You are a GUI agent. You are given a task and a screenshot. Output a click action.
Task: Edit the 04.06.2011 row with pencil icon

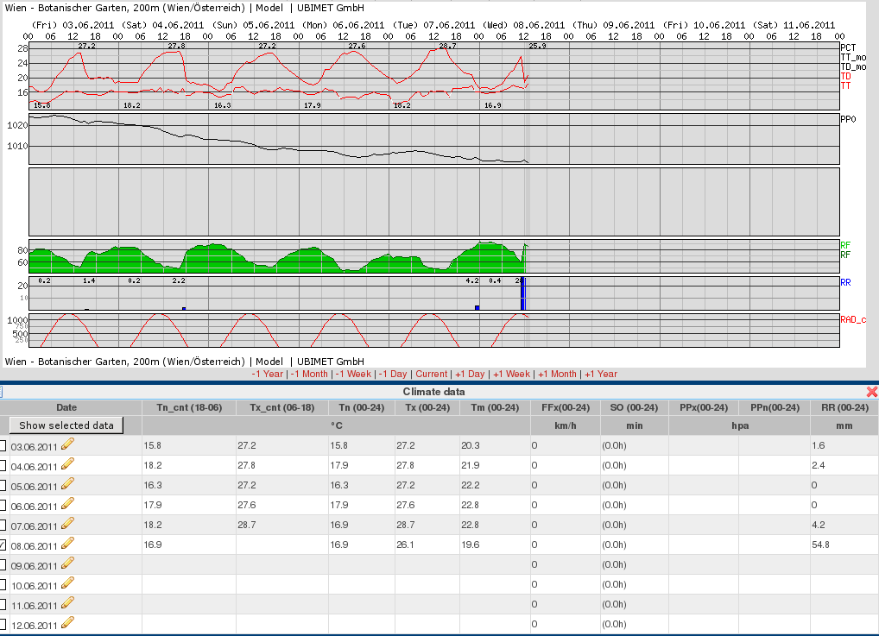coord(67,464)
